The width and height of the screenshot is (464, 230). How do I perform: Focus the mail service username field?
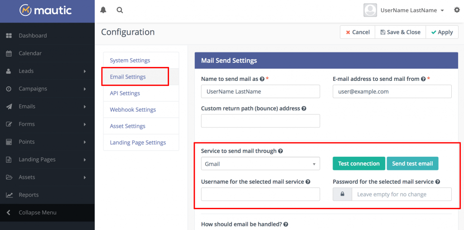coord(260,194)
